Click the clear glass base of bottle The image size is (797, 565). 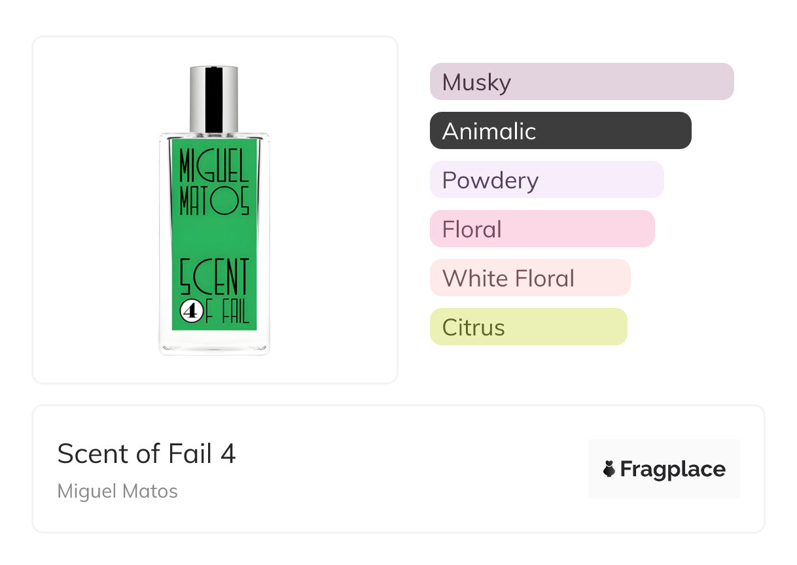click(214, 342)
